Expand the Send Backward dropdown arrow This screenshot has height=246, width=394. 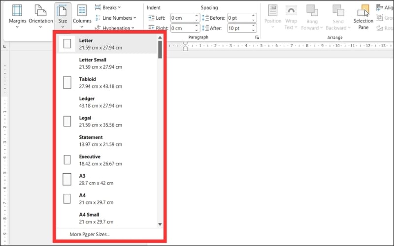click(349, 28)
